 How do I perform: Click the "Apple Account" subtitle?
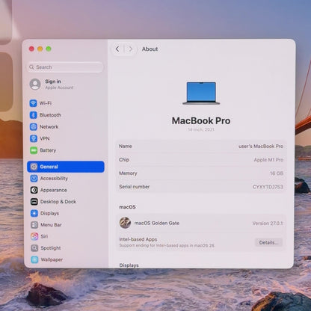(59, 87)
